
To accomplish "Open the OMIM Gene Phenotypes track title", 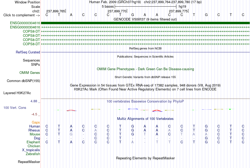I will tap(145, 69).
